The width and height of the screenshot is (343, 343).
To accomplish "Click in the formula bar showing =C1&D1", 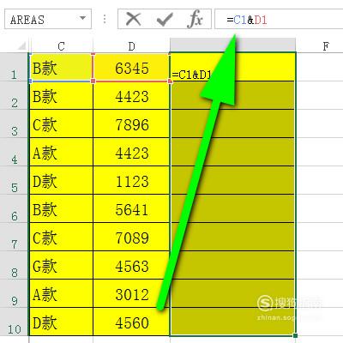I will click(279, 19).
